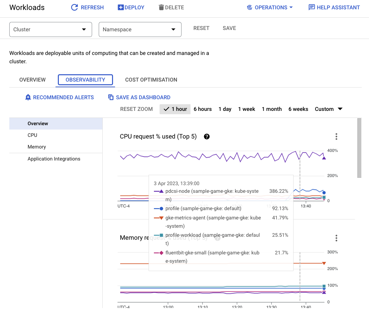Select Memory in the left sidebar
Screen dimensions: 369x310
(37, 147)
